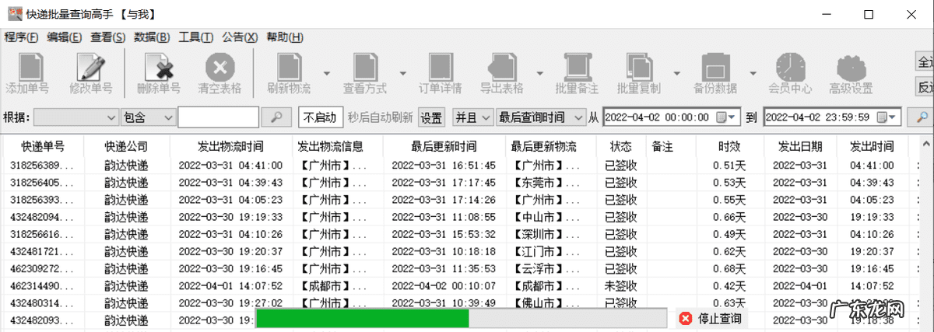The image size is (934, 332).
Task: Click the 添加单号 (add tracking number) icon
Action: click(30, 66)
